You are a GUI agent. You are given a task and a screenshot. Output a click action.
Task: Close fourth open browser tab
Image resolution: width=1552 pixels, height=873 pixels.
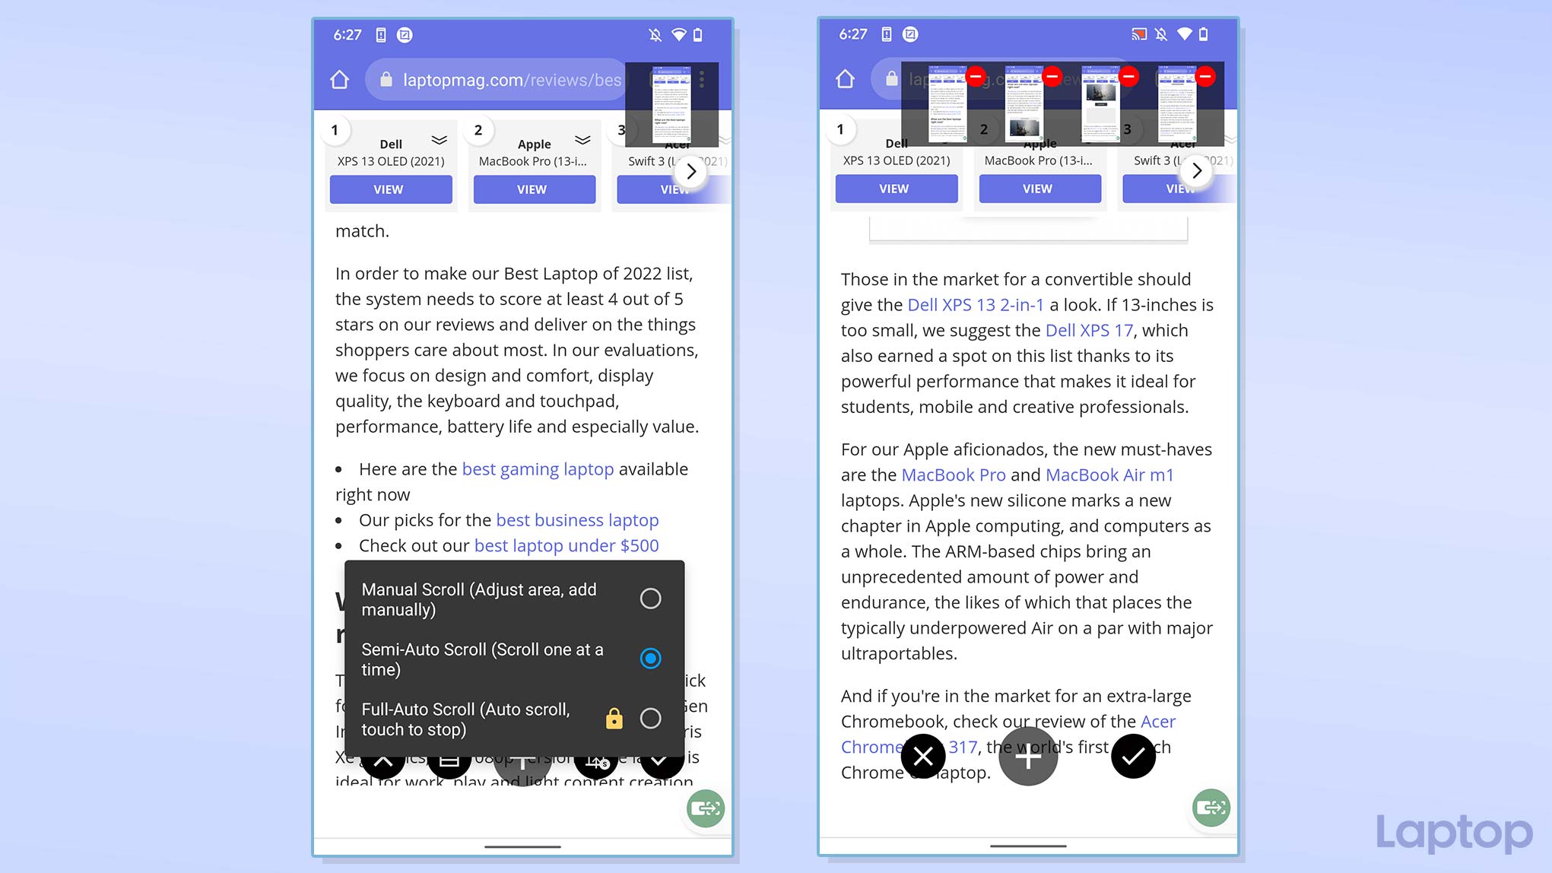(1204, 75)
